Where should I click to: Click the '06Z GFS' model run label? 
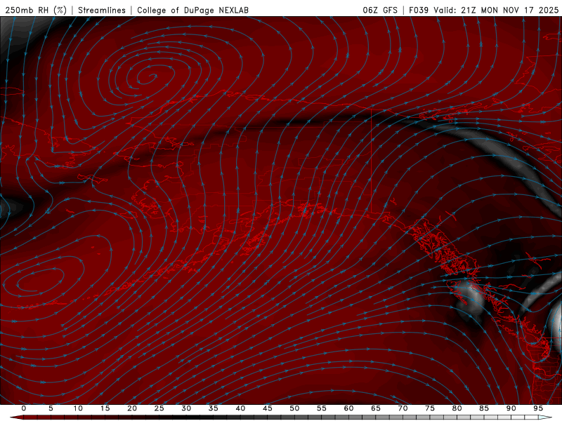tap(380, 10)
